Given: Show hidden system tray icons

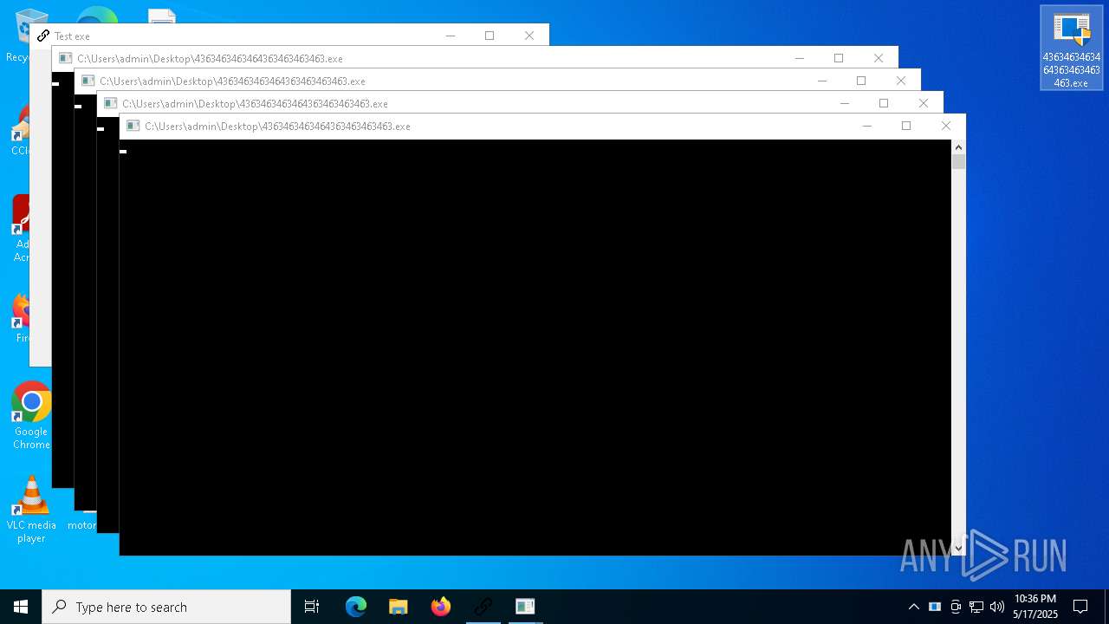Looking at the screenshot, I should click(914, 607).
